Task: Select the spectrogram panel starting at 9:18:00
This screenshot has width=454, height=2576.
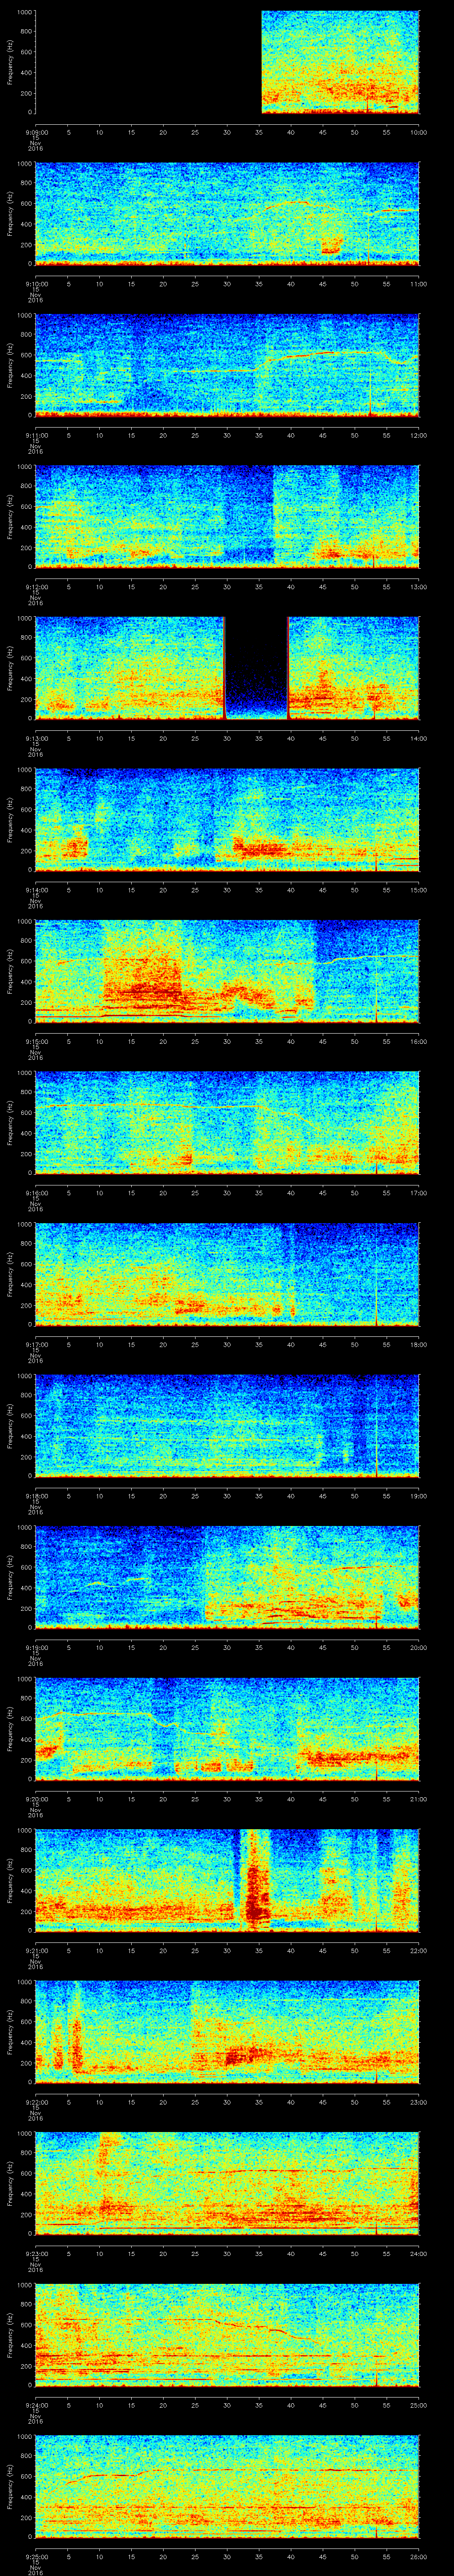Action: pos(227,1425)
